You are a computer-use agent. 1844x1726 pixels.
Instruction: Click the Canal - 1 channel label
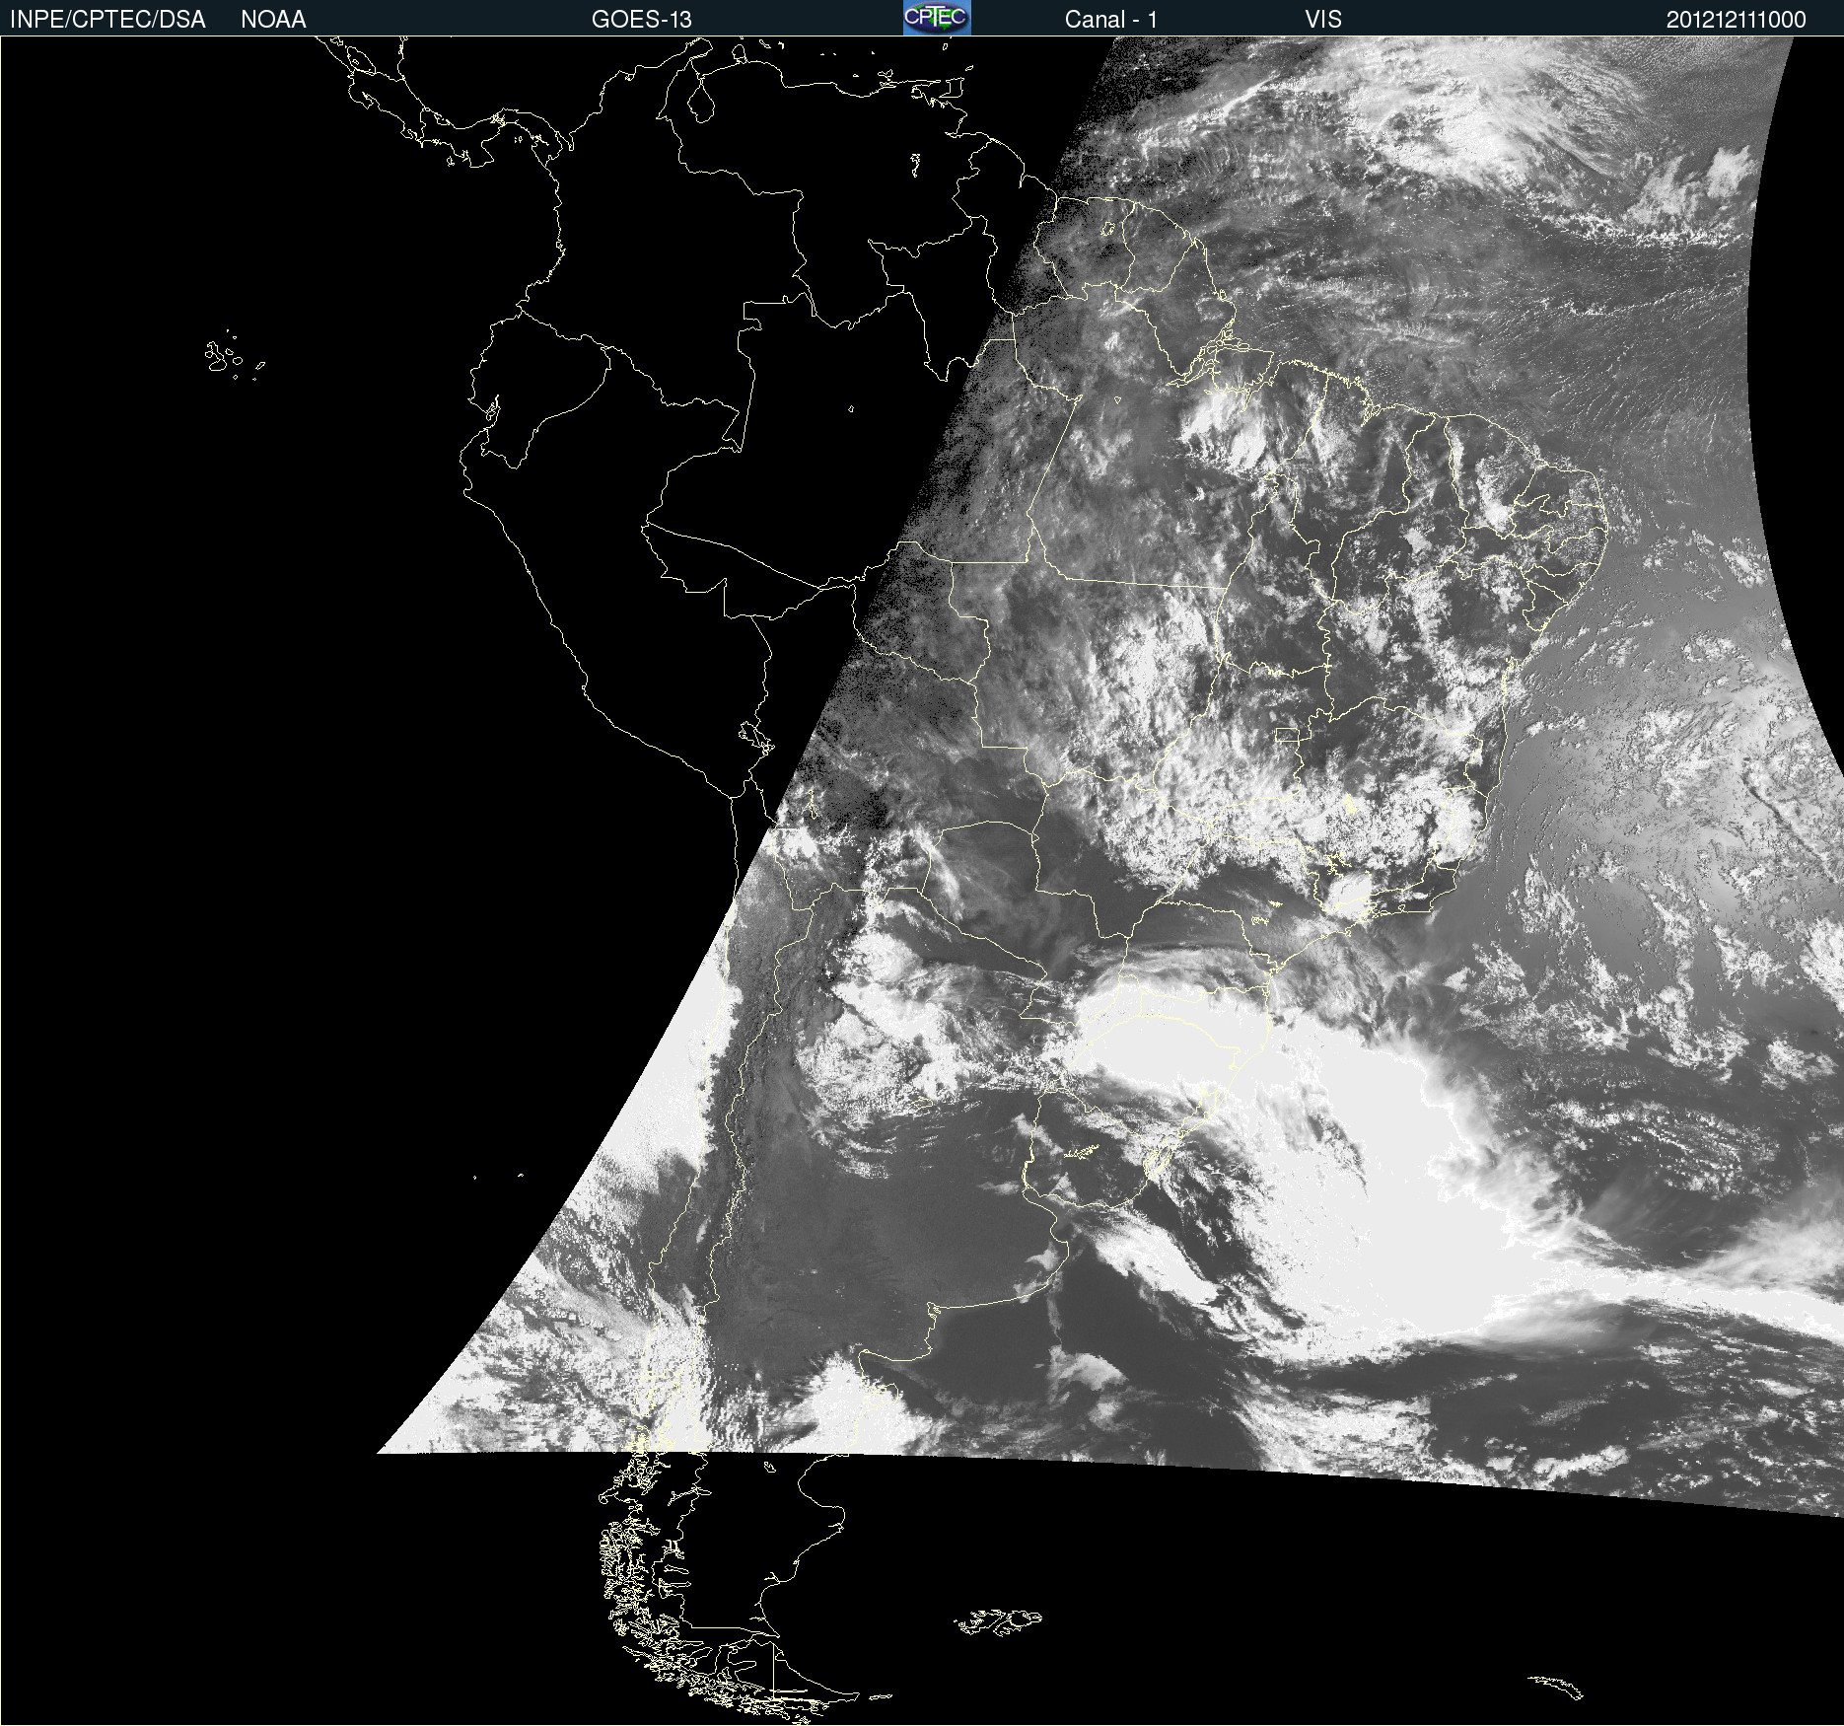(1111, 20)
